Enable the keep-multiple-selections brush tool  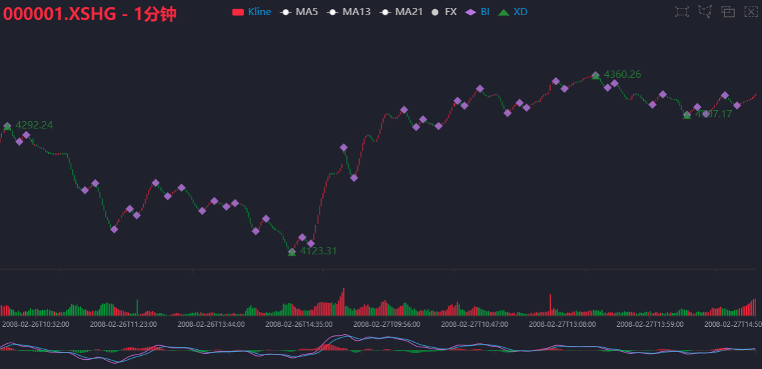pos(728,12)
